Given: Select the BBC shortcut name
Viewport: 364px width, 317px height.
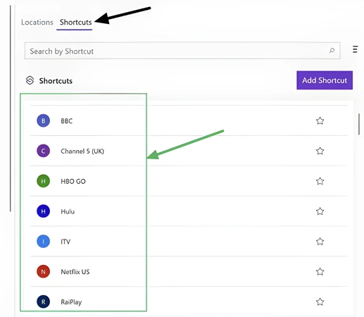Looking at the screenshot, I should pos(67,121).
